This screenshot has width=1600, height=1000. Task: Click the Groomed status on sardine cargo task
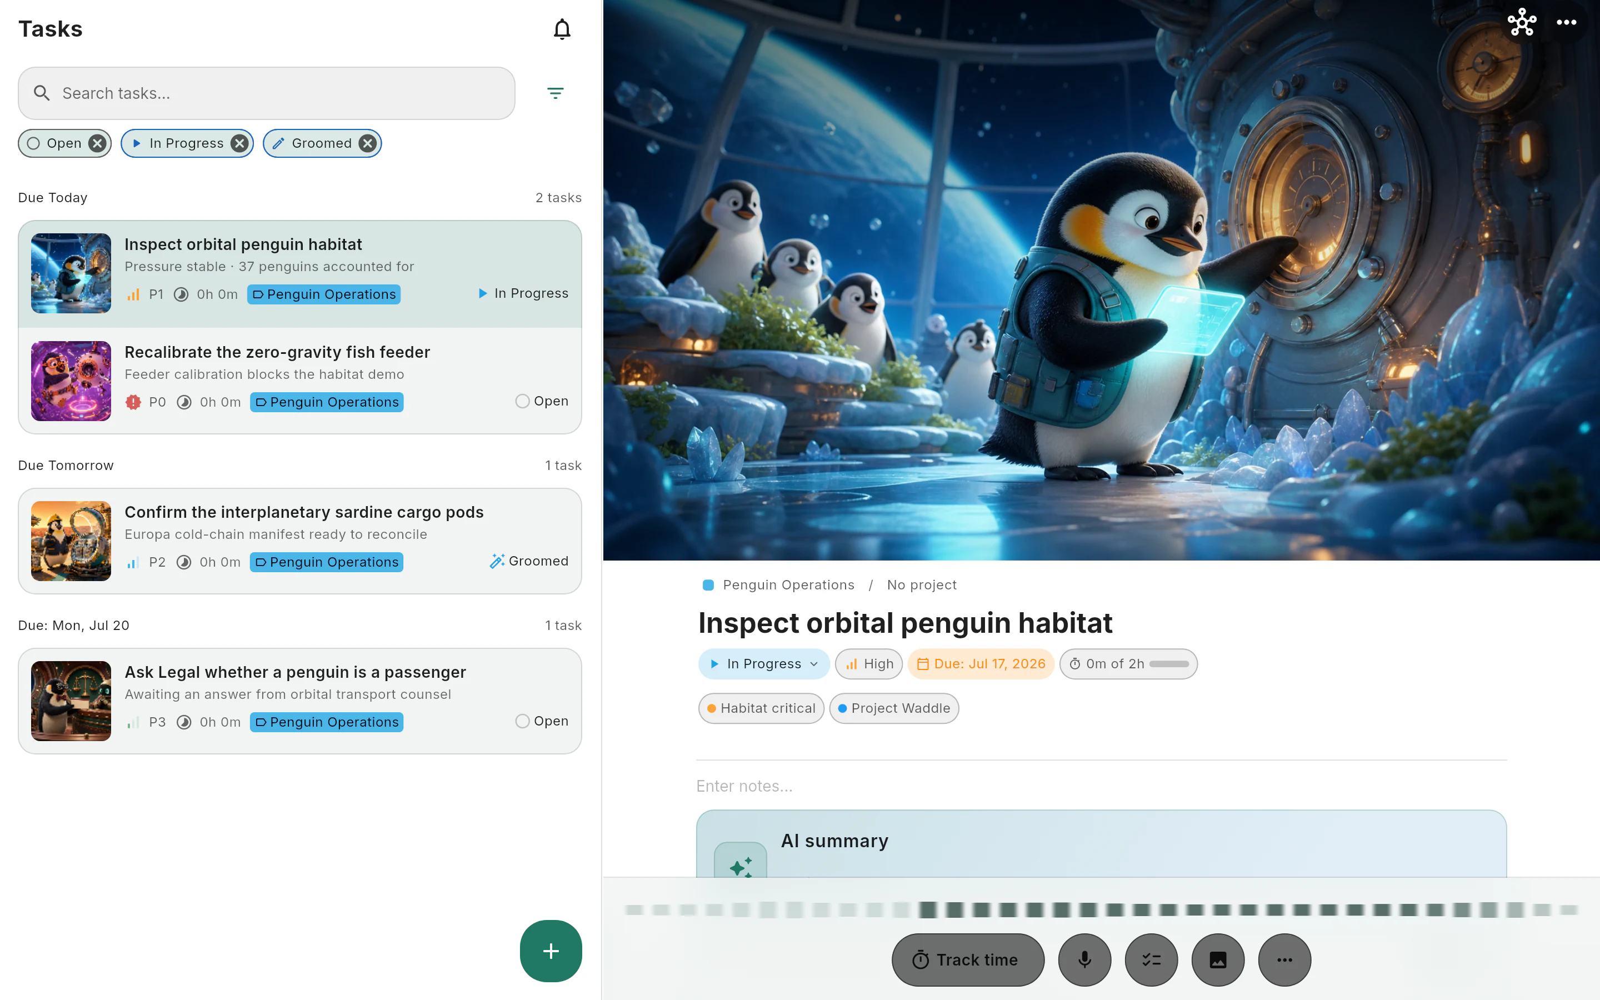coord(528,561)
